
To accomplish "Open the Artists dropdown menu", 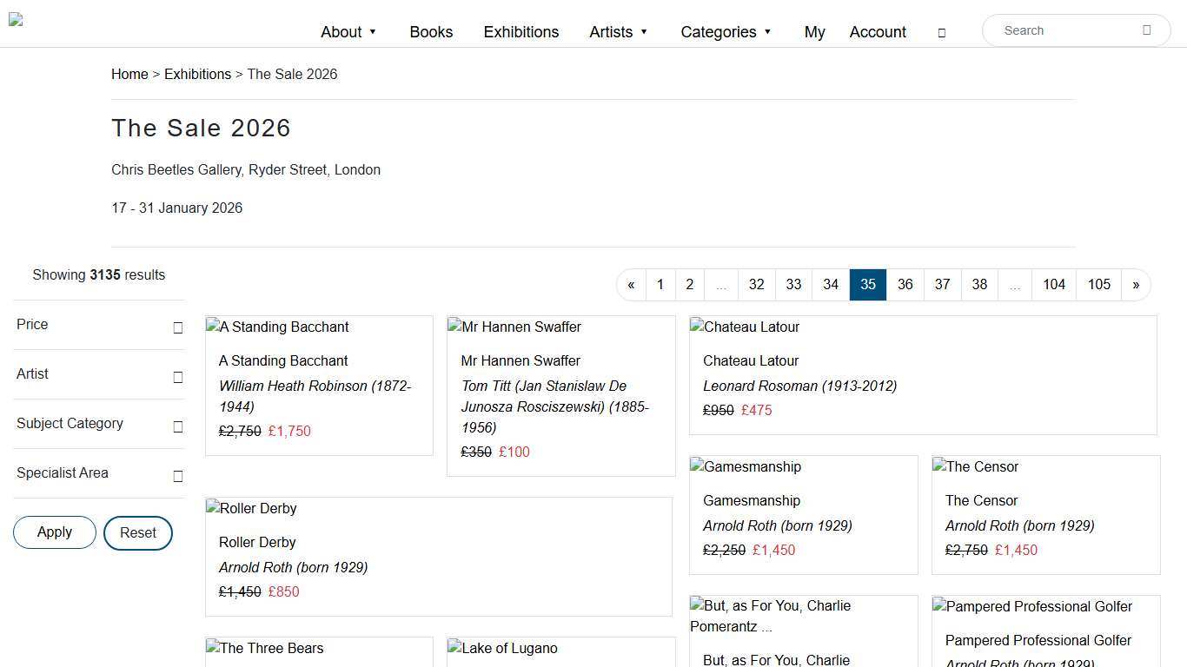I will [619, 32].
